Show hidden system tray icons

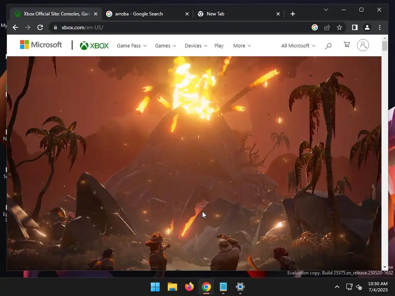coord(337,287)
